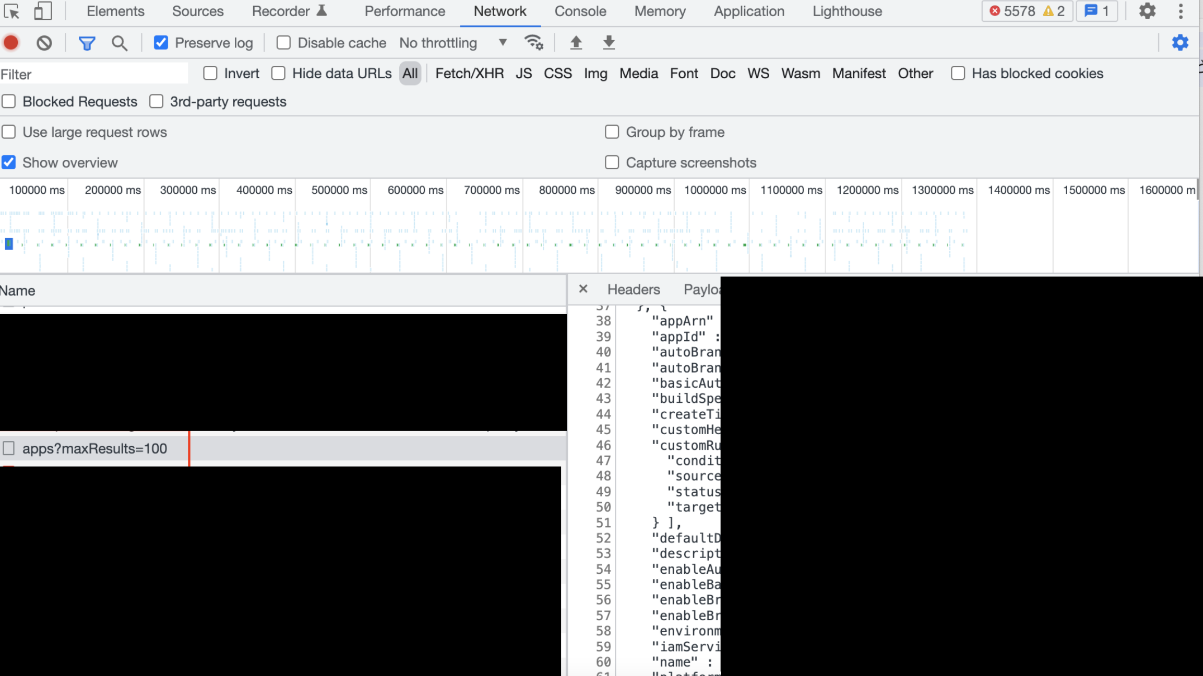This screenshot has height=676, width=1203.
Task: Click the Filter input field
Action: 94,73
